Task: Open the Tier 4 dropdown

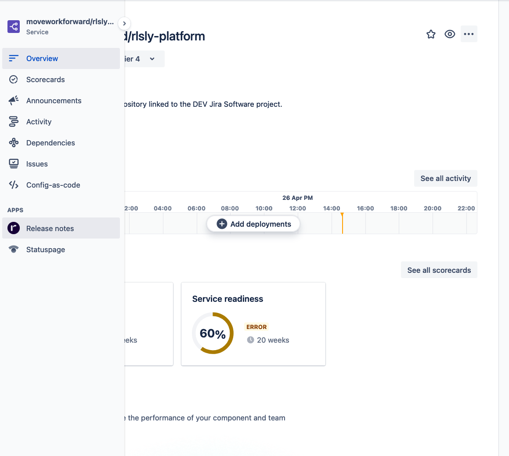Action: (144, 59)
